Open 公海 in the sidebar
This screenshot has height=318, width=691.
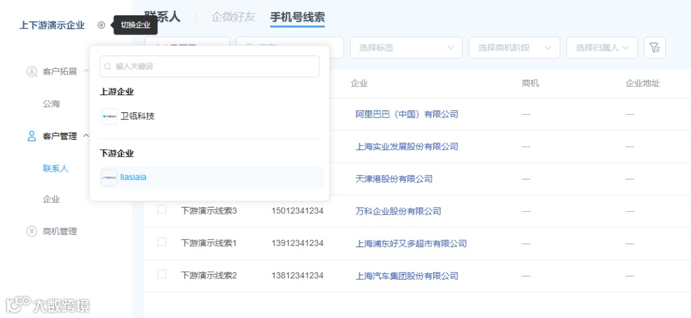(x=51, y=104)
